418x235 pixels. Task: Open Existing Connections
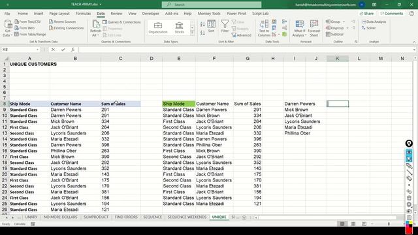(x=67, y=28)
